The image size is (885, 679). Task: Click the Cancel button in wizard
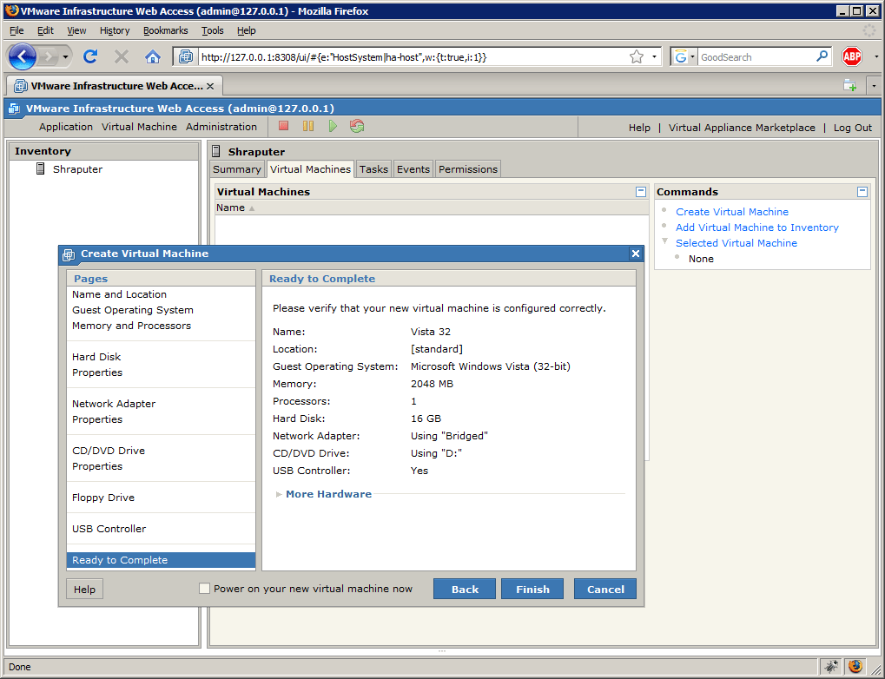click(605, 589)
